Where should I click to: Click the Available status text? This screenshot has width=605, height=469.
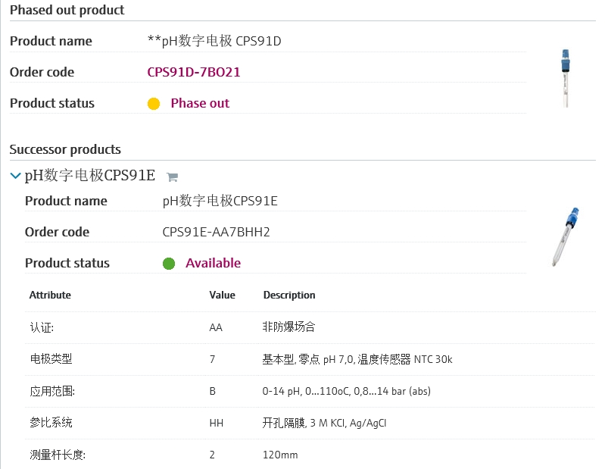tap(213, 263)
